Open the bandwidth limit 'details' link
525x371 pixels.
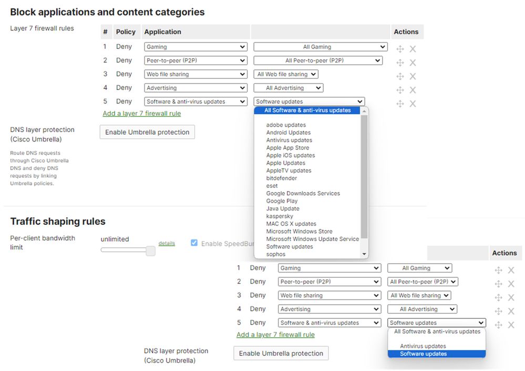tap(167, 243)
